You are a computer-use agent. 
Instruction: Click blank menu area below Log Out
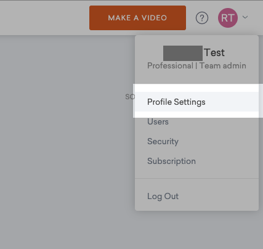click(x=196, y=206)
